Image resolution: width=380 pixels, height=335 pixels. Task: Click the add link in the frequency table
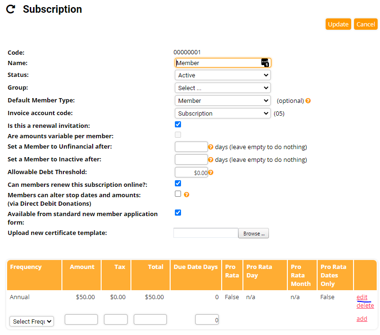(362, 318)
